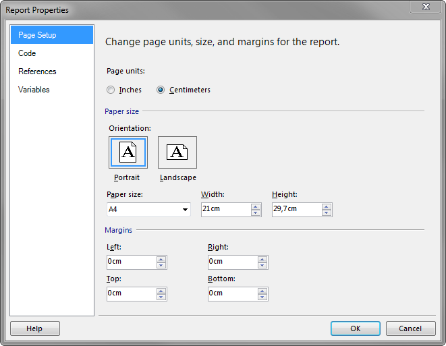Viewport: 446px width, 346px height.
Task: Decrease Left margin with down arrow
Action: (161, 265)
